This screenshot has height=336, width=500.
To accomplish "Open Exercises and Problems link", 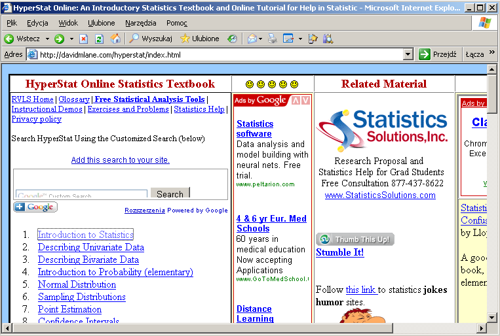I will pos(128,109).
